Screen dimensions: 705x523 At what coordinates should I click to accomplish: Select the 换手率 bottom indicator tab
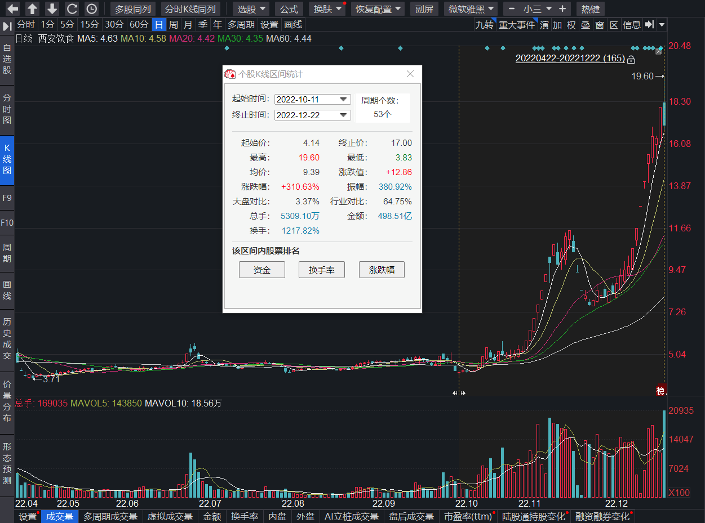click(245, 516)
